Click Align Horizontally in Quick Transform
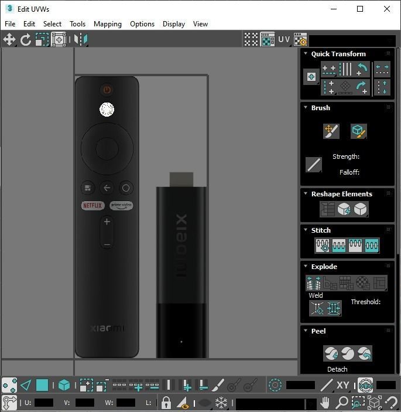The height and width of the screenshot is (412, 401). (329, 69)
